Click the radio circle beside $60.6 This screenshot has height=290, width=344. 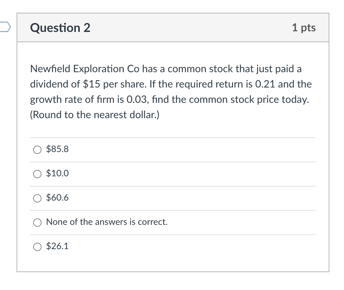click(x=37, y=198)
